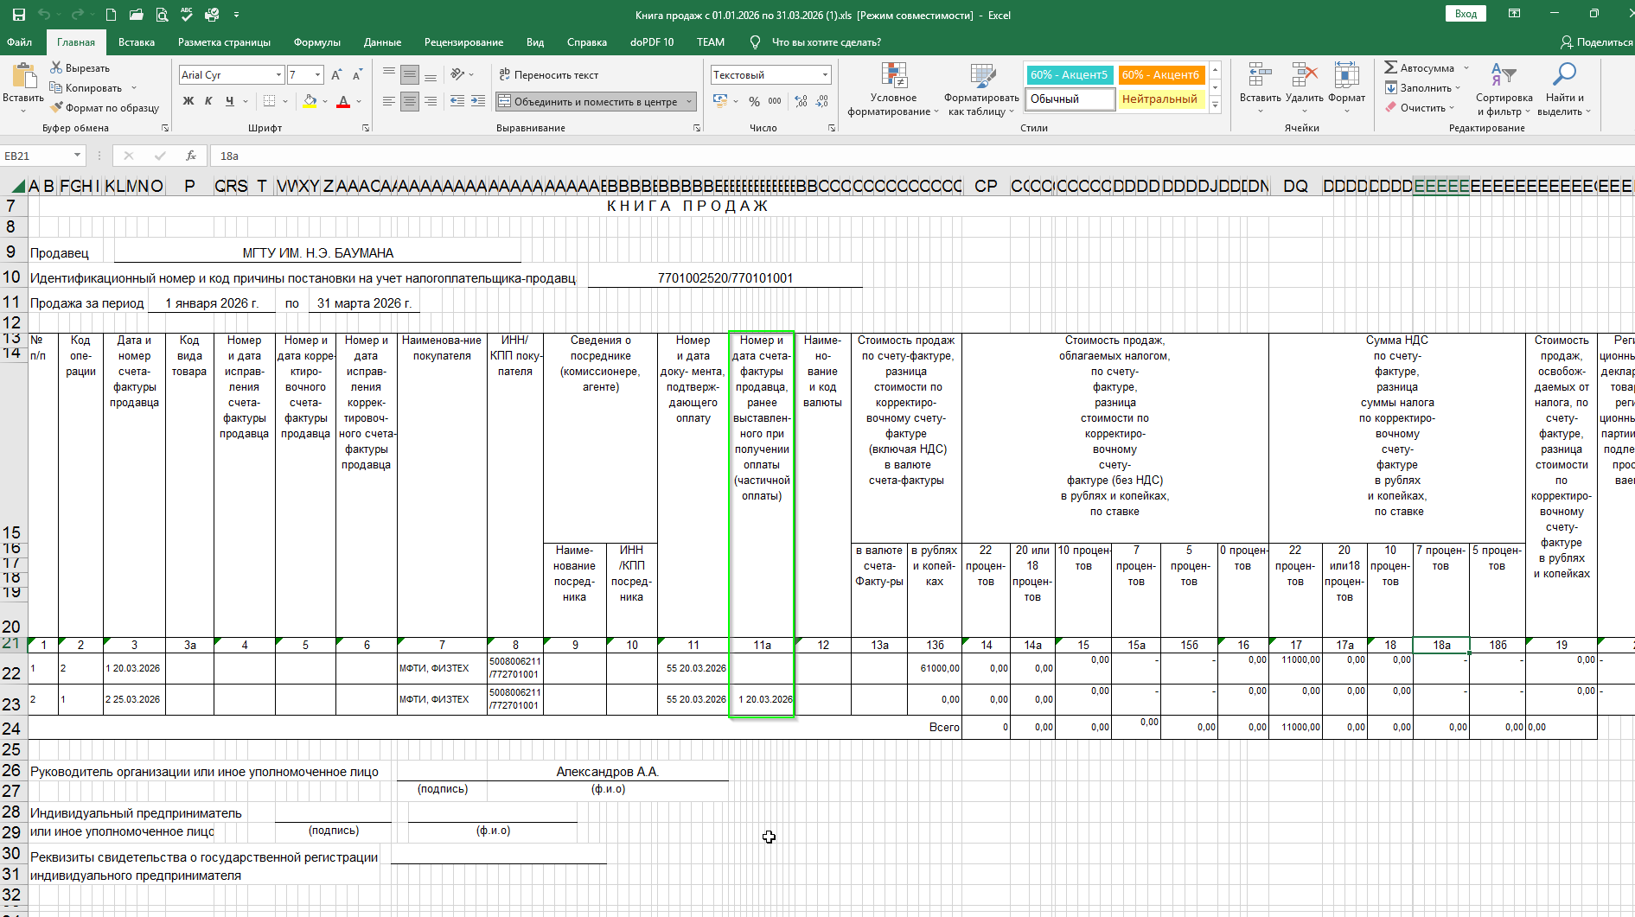The image size is (1635, 917).
Task: Click the Поделиться share button
Action: point(1595,42)
